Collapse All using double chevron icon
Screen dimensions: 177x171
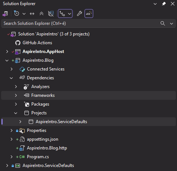pos(42,14)
